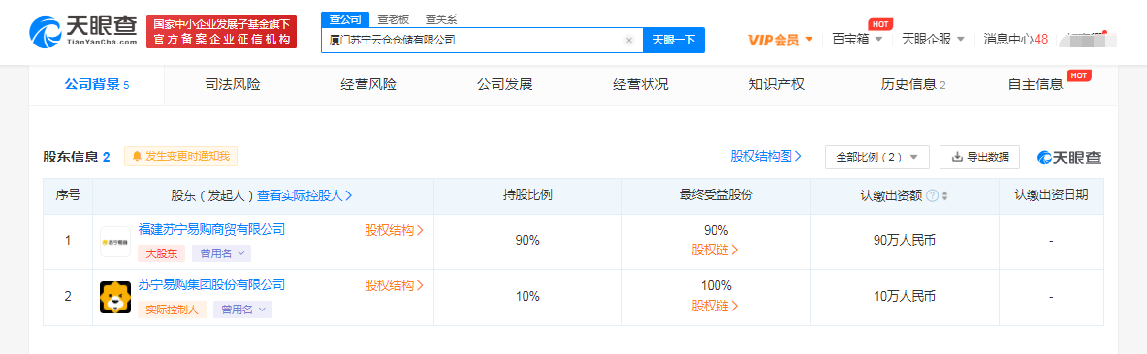Viewport: 1147px width, 354px height.
Task: Click the help icon next to 认缴出资额
Action: click(931, 195)
